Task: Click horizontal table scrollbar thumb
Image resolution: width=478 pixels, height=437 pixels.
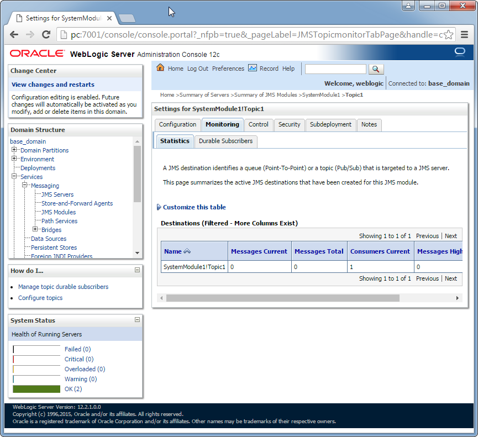Action: tap(282, 298)
